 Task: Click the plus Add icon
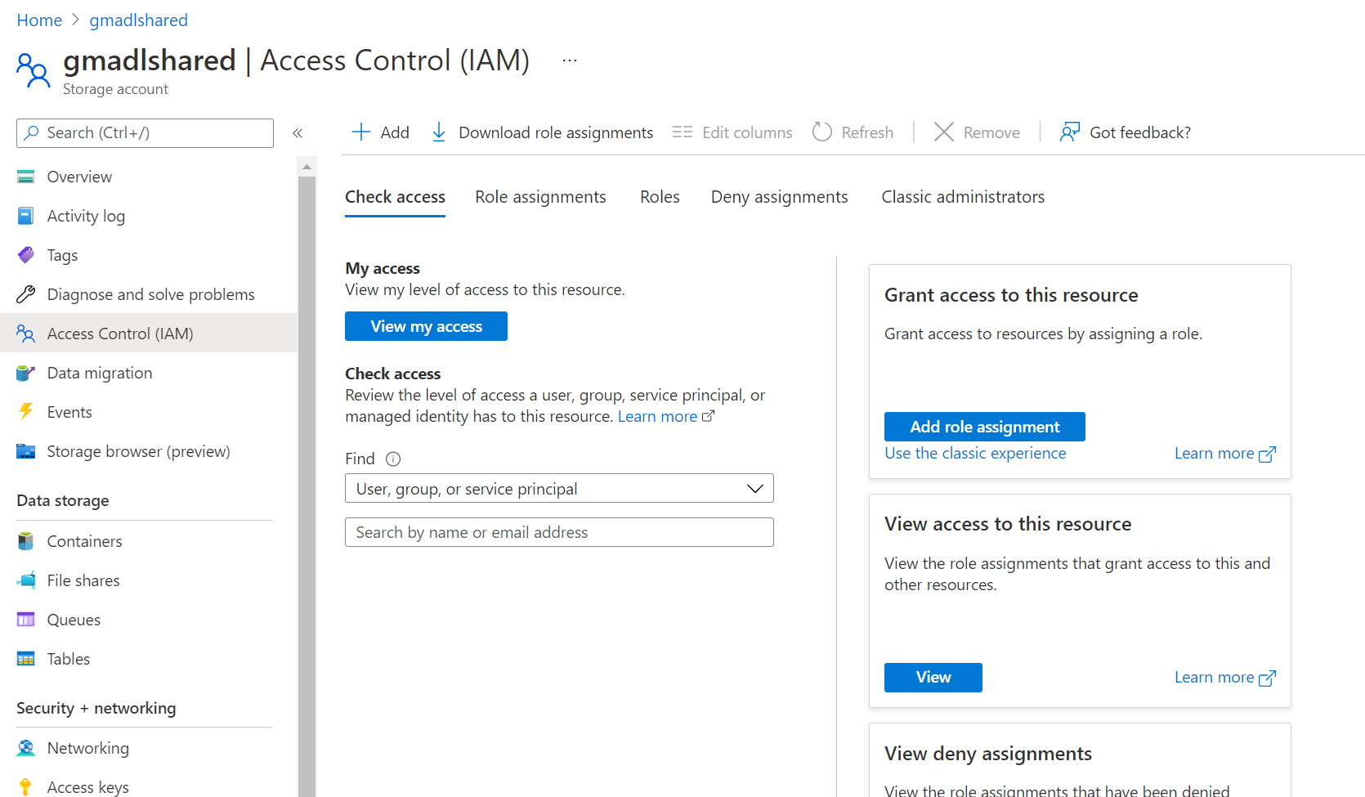(361, 132)
